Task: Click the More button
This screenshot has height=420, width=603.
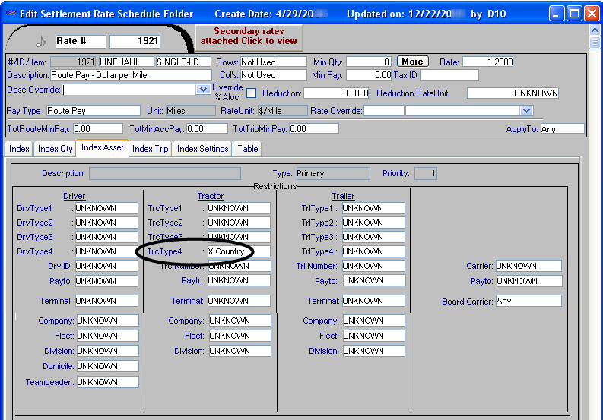Action: click(x=412, y=62)
